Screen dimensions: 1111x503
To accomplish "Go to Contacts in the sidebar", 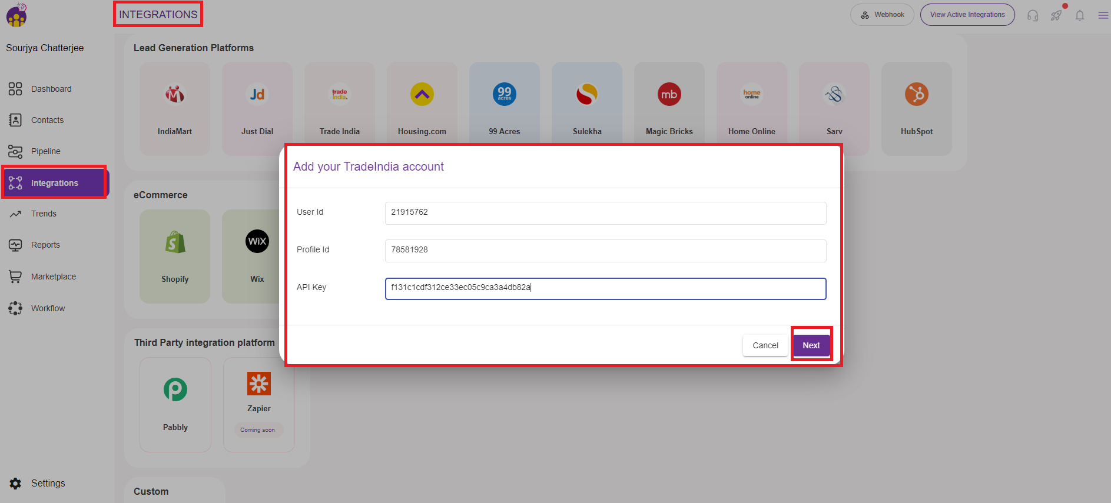I will pos(47,120).
